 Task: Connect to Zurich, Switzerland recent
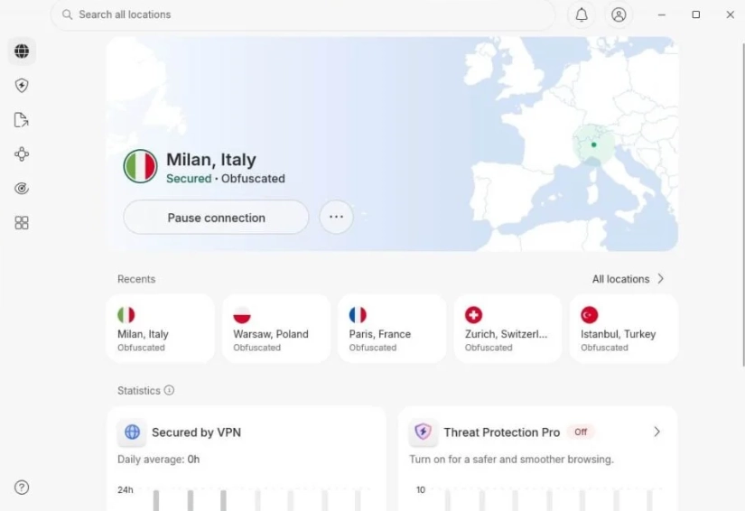click(x=508, y=329)
